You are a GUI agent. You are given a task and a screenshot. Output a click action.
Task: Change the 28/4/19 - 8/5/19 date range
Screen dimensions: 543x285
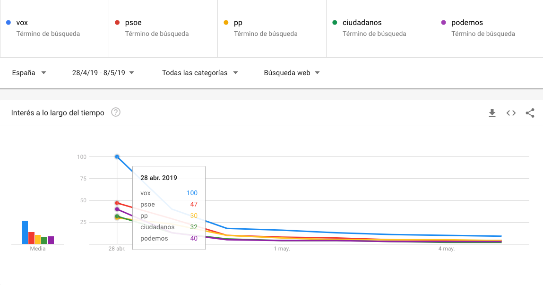(103, 73)
